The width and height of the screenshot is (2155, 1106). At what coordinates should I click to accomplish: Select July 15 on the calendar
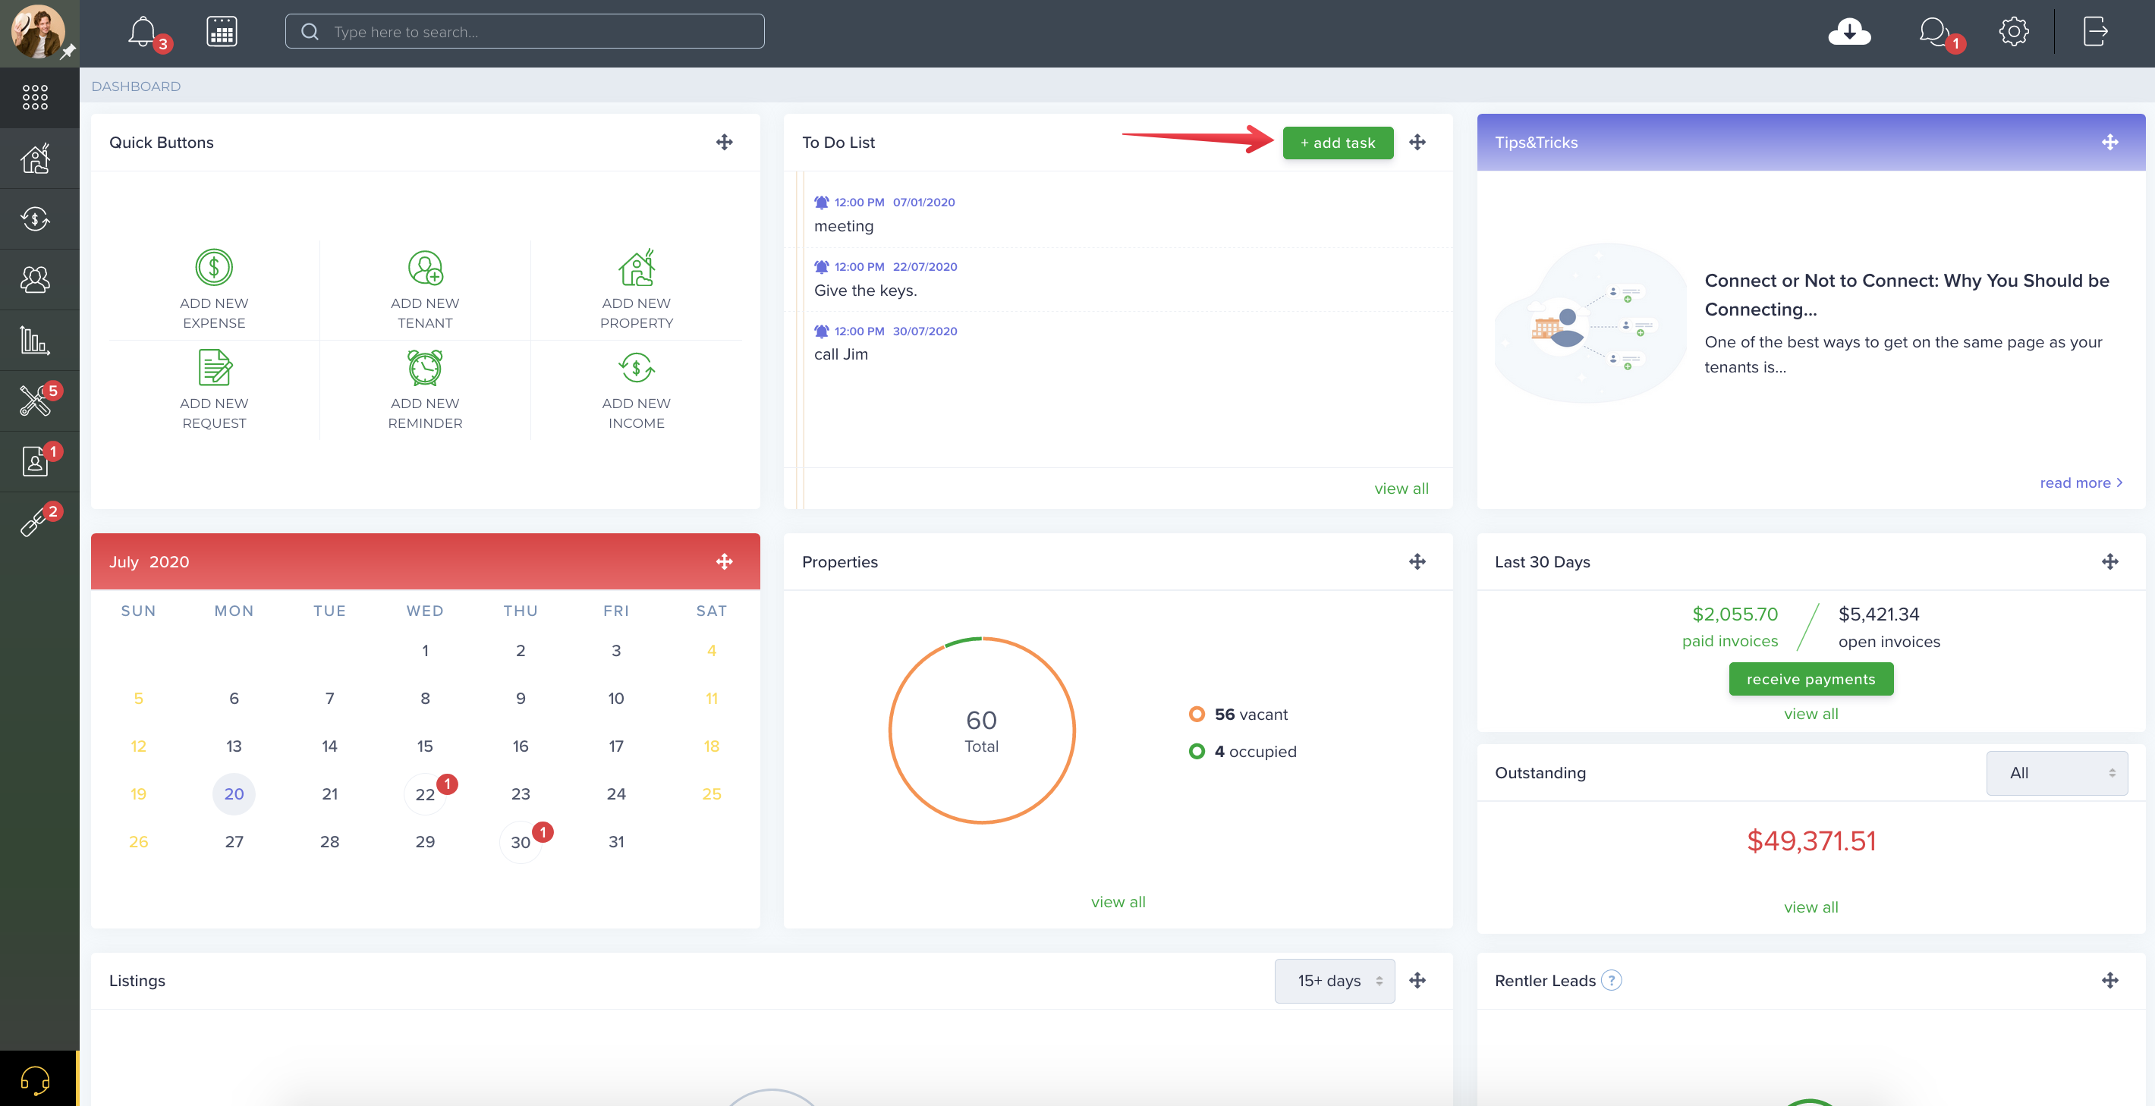425,746
